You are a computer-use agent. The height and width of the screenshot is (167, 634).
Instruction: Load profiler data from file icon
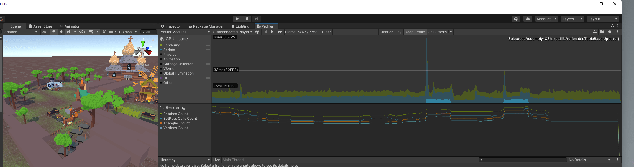(x=595, y=32)
